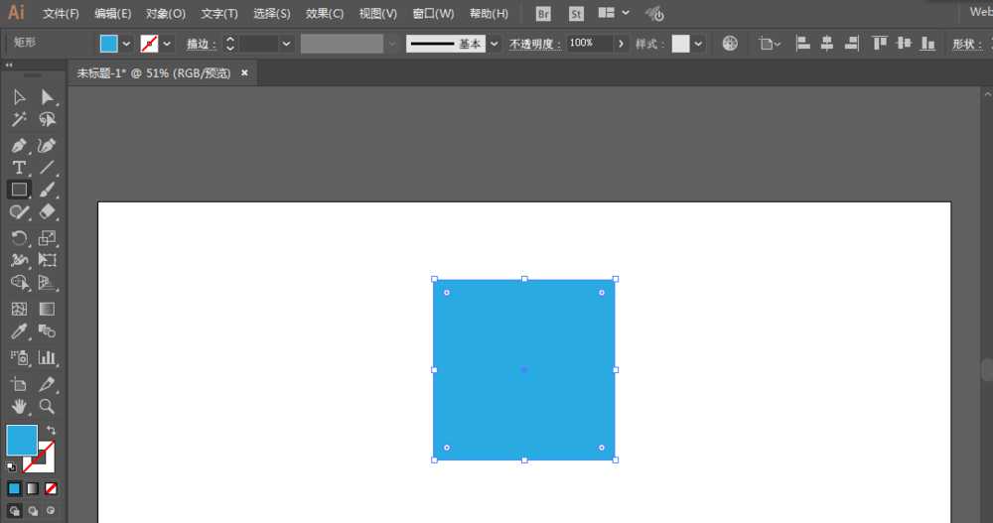Select the Pen tool
The width and height of the screenshot is (993, 523).
click(x=19, y=145)
